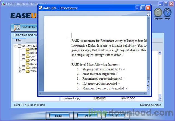Viewport: 175px width, 121px height.
Task: Click file list scrollbar up arrow
Action: (x=160, y=53)
